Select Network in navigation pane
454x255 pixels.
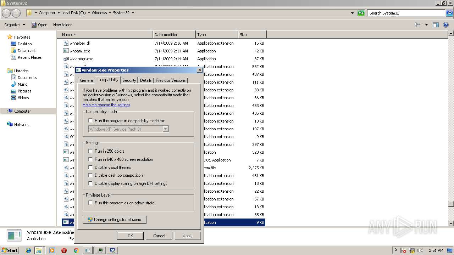coord(18,125)
